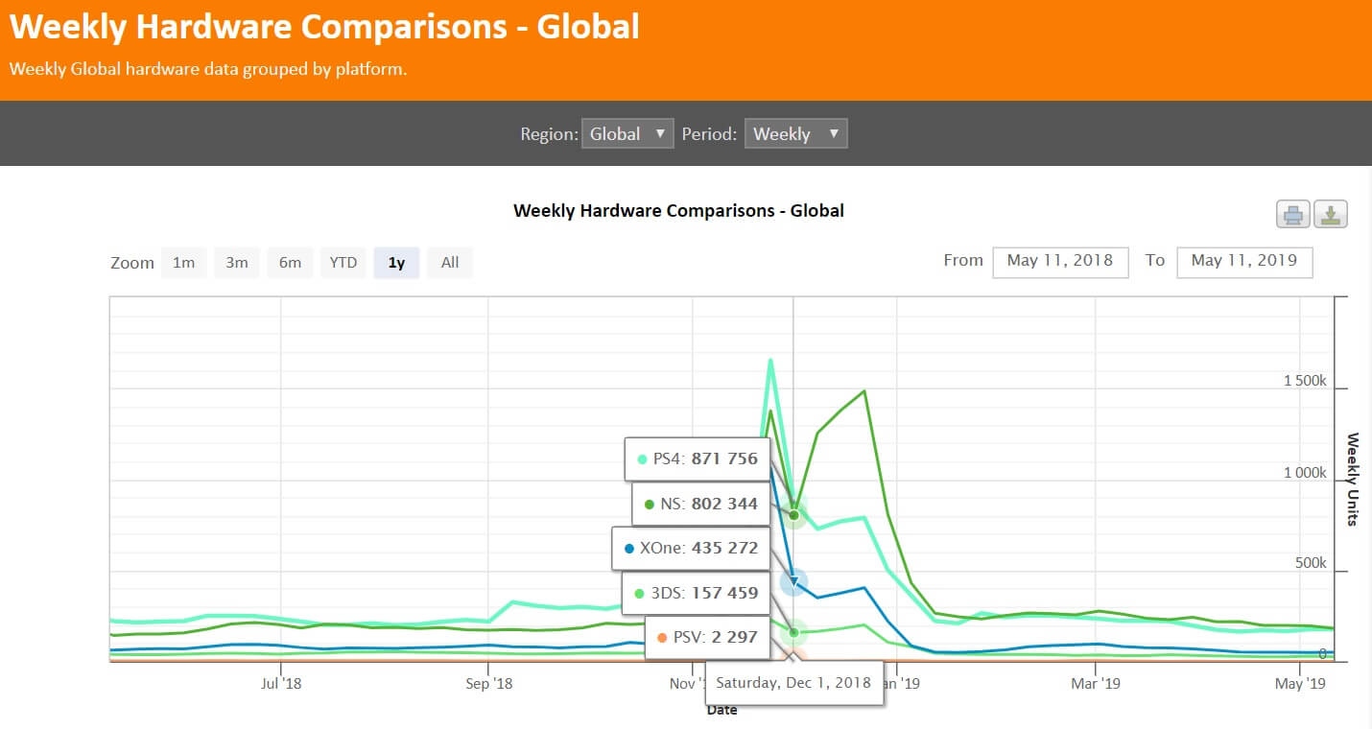
Task: Open the Region dropdown set to Global
Action: point(627,134)
